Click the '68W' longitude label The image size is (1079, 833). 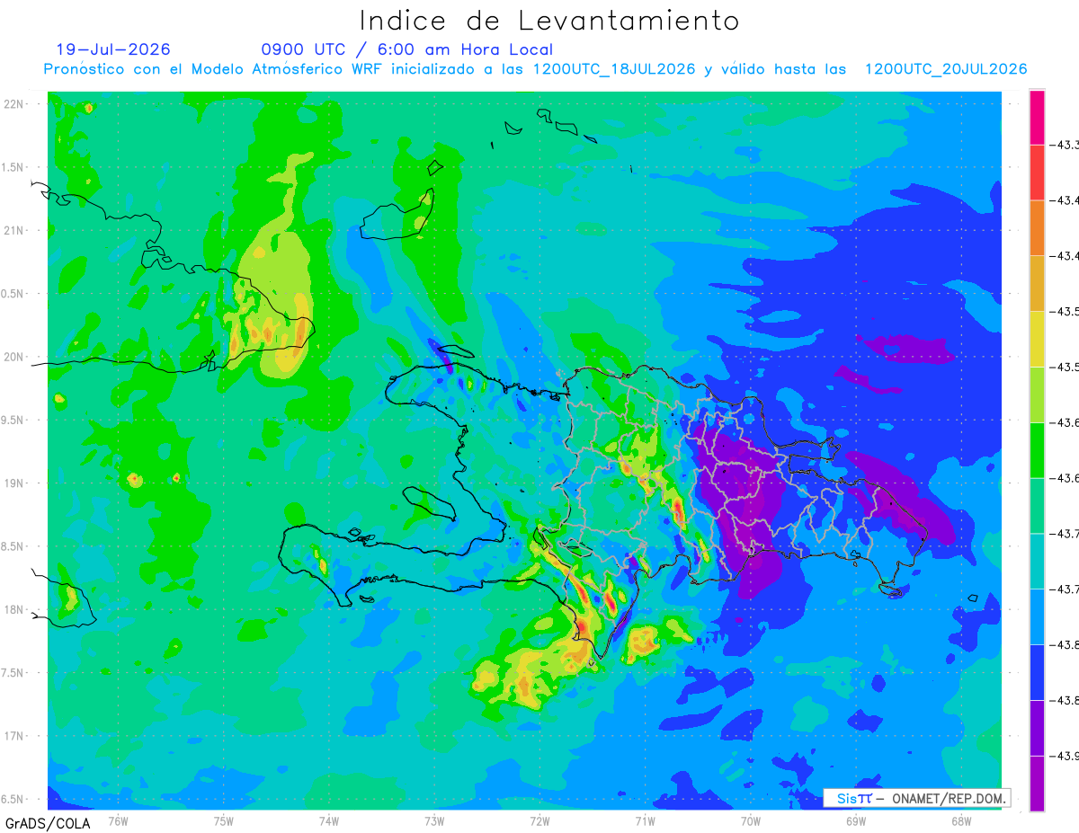(x=961, y=820)
